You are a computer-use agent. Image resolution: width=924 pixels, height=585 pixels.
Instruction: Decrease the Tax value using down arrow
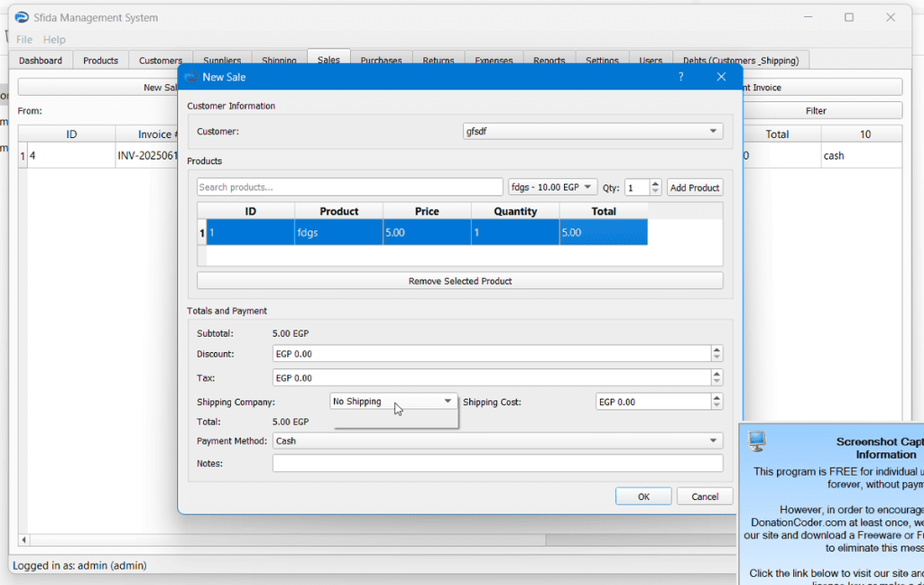click(x=716, y=382)
